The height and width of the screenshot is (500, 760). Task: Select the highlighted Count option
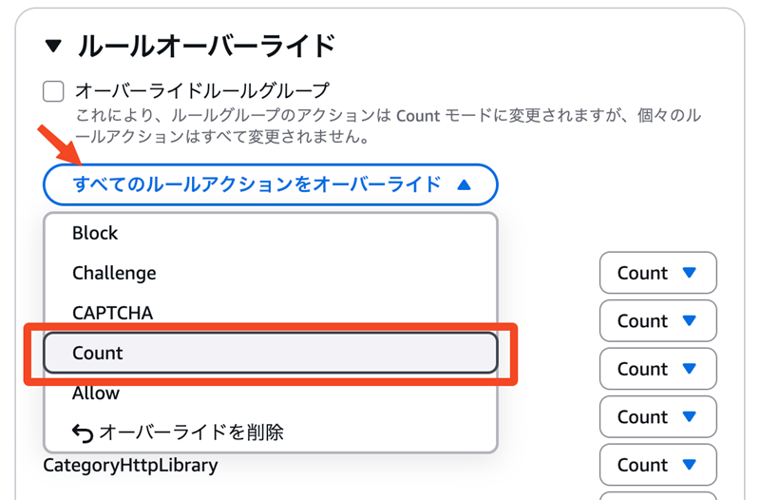270,353
